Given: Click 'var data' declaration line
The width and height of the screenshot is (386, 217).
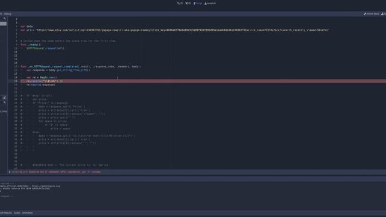Looking at the screenshot, I should [27, 27].
